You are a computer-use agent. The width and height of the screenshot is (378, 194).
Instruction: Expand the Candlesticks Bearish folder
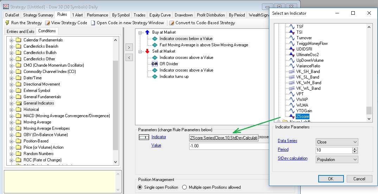tap(12, 46)
